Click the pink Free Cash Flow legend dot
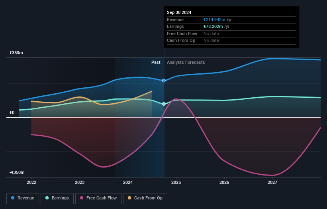Screen dimensions: 327x209 pyautogui.click(x=82, y=198)
